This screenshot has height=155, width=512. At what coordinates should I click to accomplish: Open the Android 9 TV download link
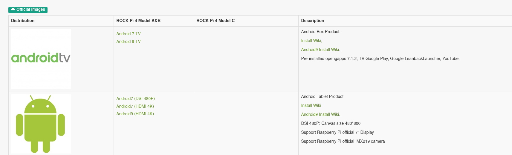[x=129, y=42]
